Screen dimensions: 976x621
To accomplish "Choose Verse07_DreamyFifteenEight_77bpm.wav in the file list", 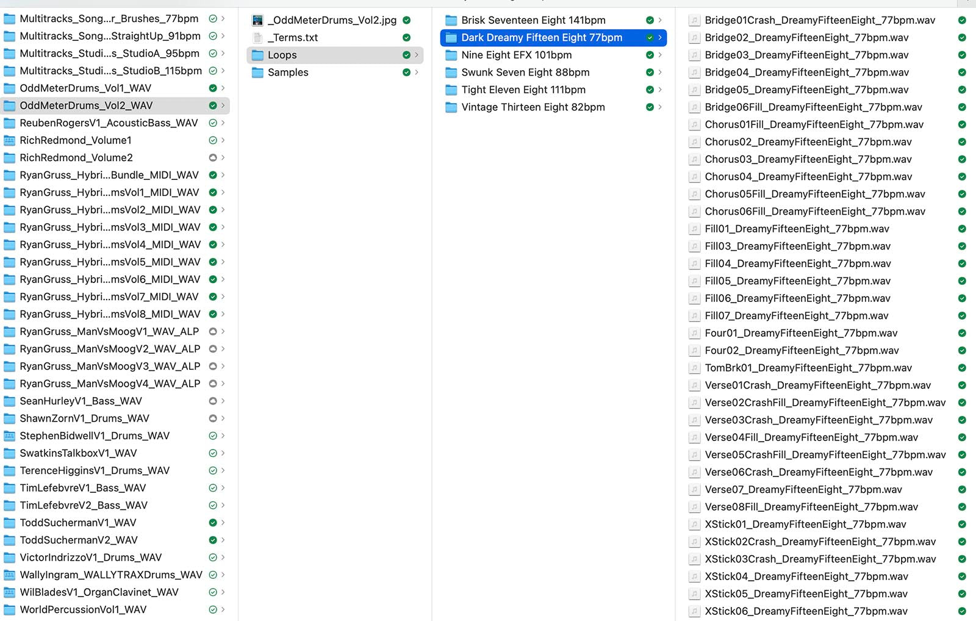I will pos(803,489).
